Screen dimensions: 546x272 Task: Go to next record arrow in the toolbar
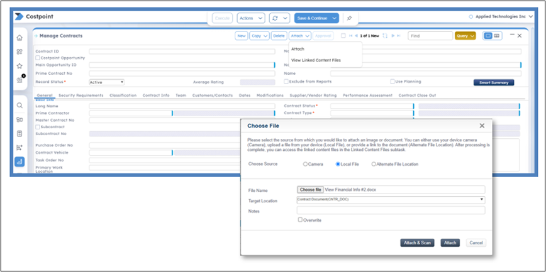tap(394, 36)
